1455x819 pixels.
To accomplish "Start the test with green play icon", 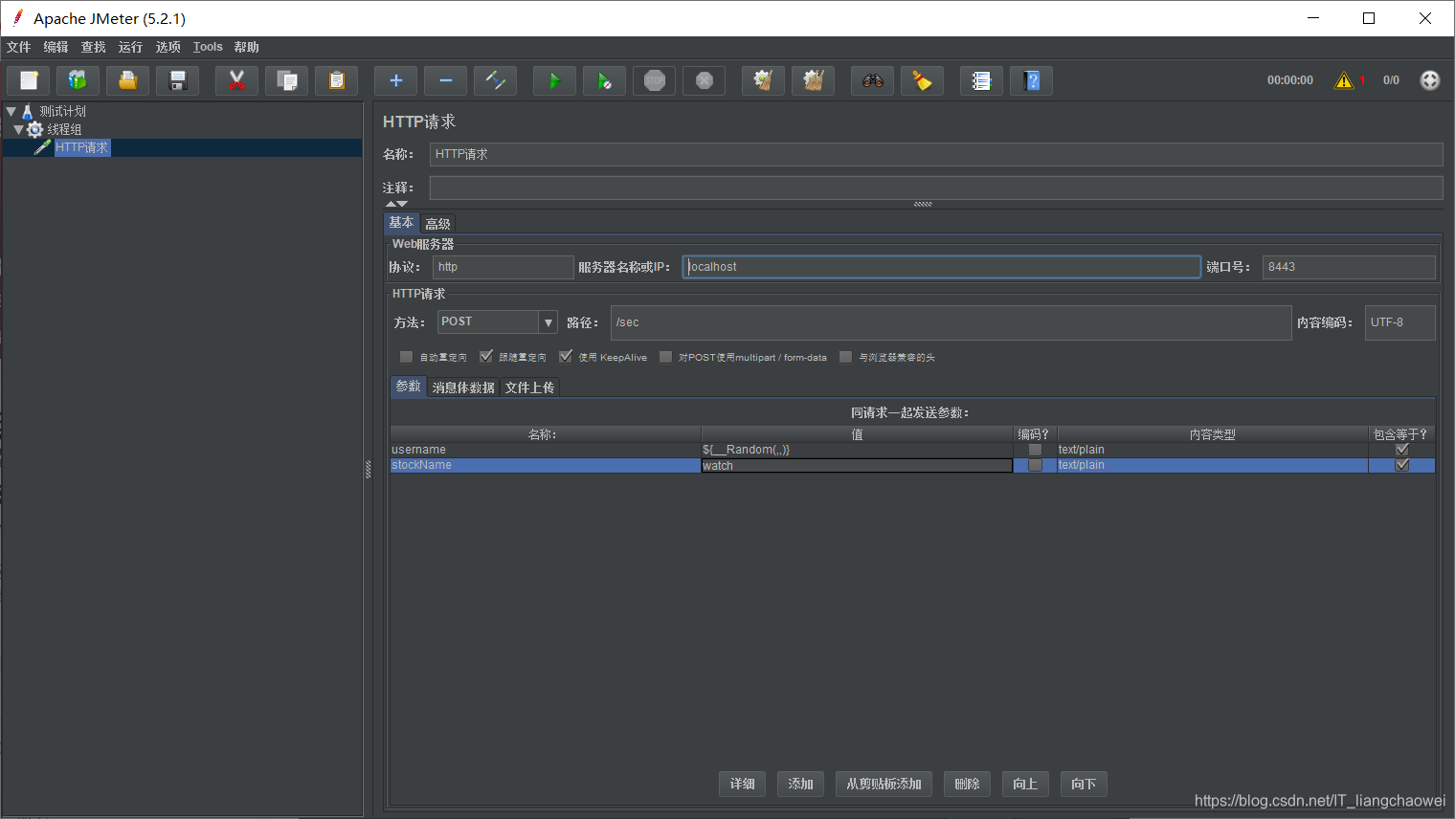I will [x=554, y=81].
